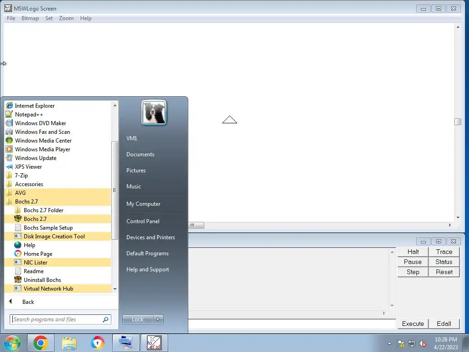
Task: Expand the Accessories folder
Action: [58, 184]
